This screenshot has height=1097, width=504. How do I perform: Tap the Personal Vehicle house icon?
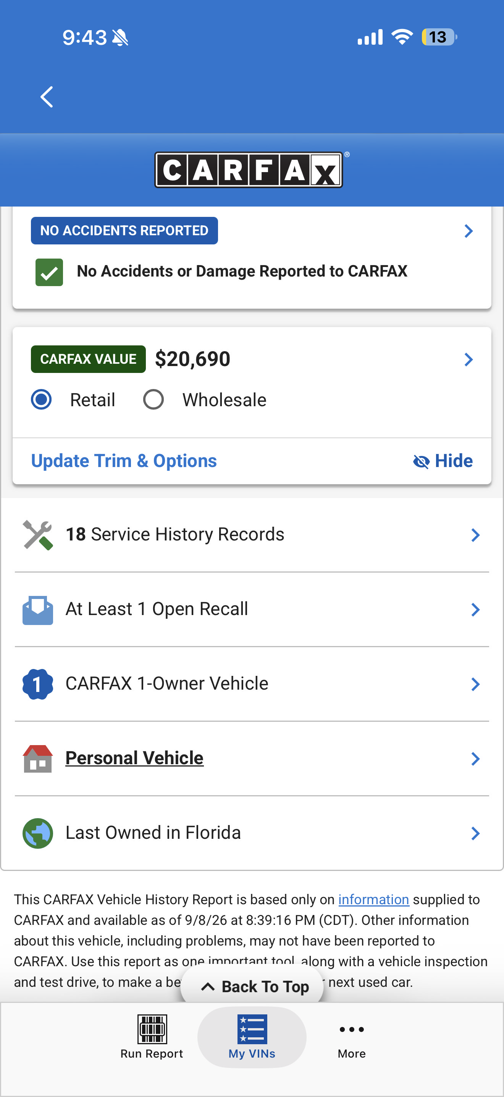click(38, 758)
